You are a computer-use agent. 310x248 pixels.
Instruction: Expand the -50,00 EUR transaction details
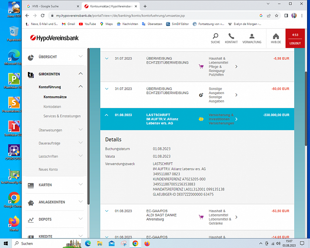click(x=107, y=89)
